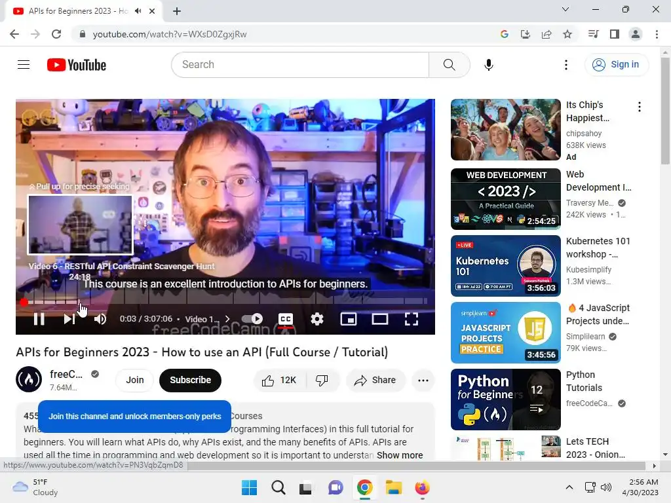Install app icon in address bar

pos(525,34)
